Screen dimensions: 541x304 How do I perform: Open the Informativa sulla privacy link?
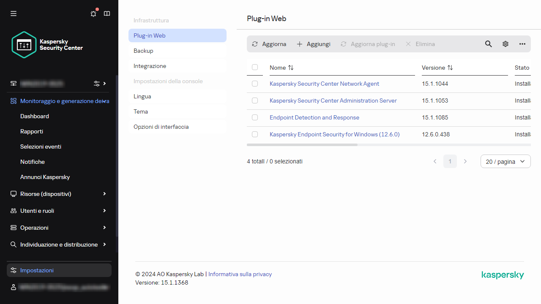pyautogui.click(x=240, y=274)
